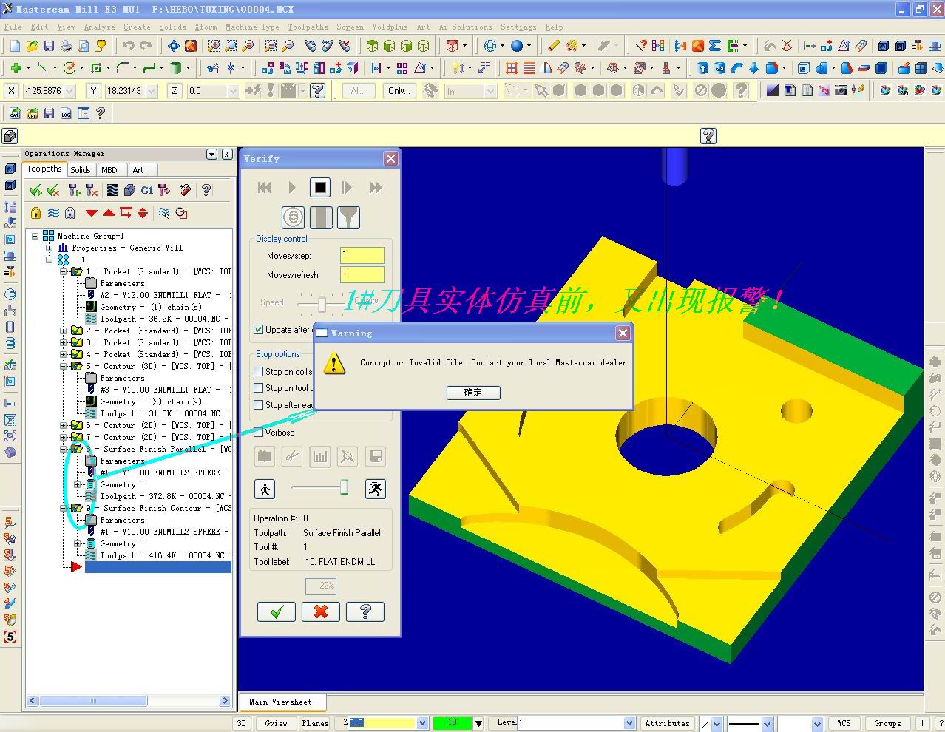Click the Post selected operations G1 icon
The width and height of the screenshot is (945, 732).
[x=147, y=191]
